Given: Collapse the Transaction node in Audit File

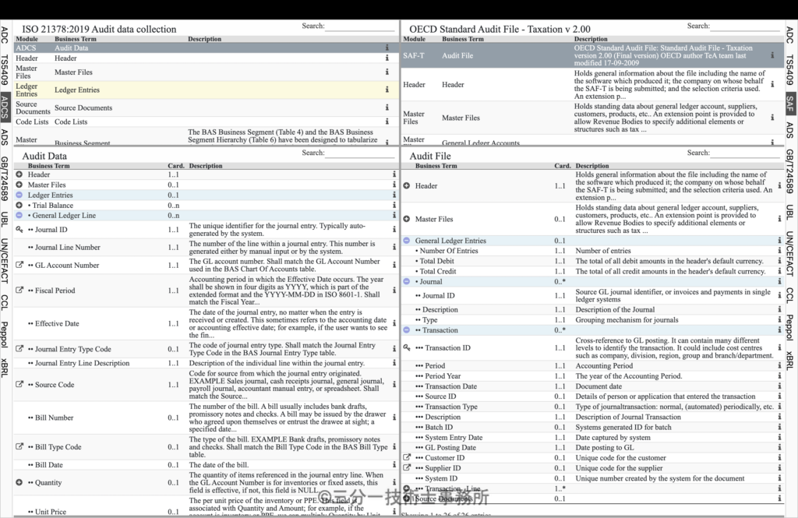Looking at the screenshot, I should (x=407, y=330).
